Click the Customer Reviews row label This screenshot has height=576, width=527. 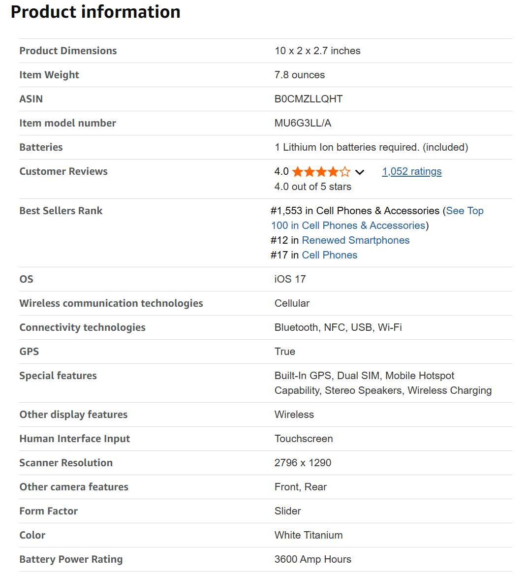[63, 171]
